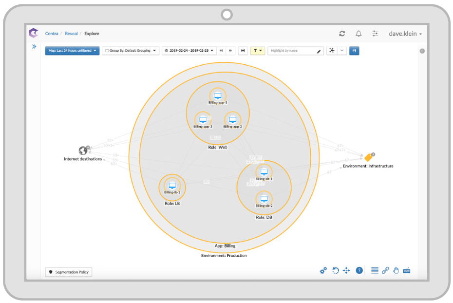The height and width of the screenshot is (303, 453).
Task: Toggle the list view lines icon
Action: pyautogui.click(x=375, y=270)
